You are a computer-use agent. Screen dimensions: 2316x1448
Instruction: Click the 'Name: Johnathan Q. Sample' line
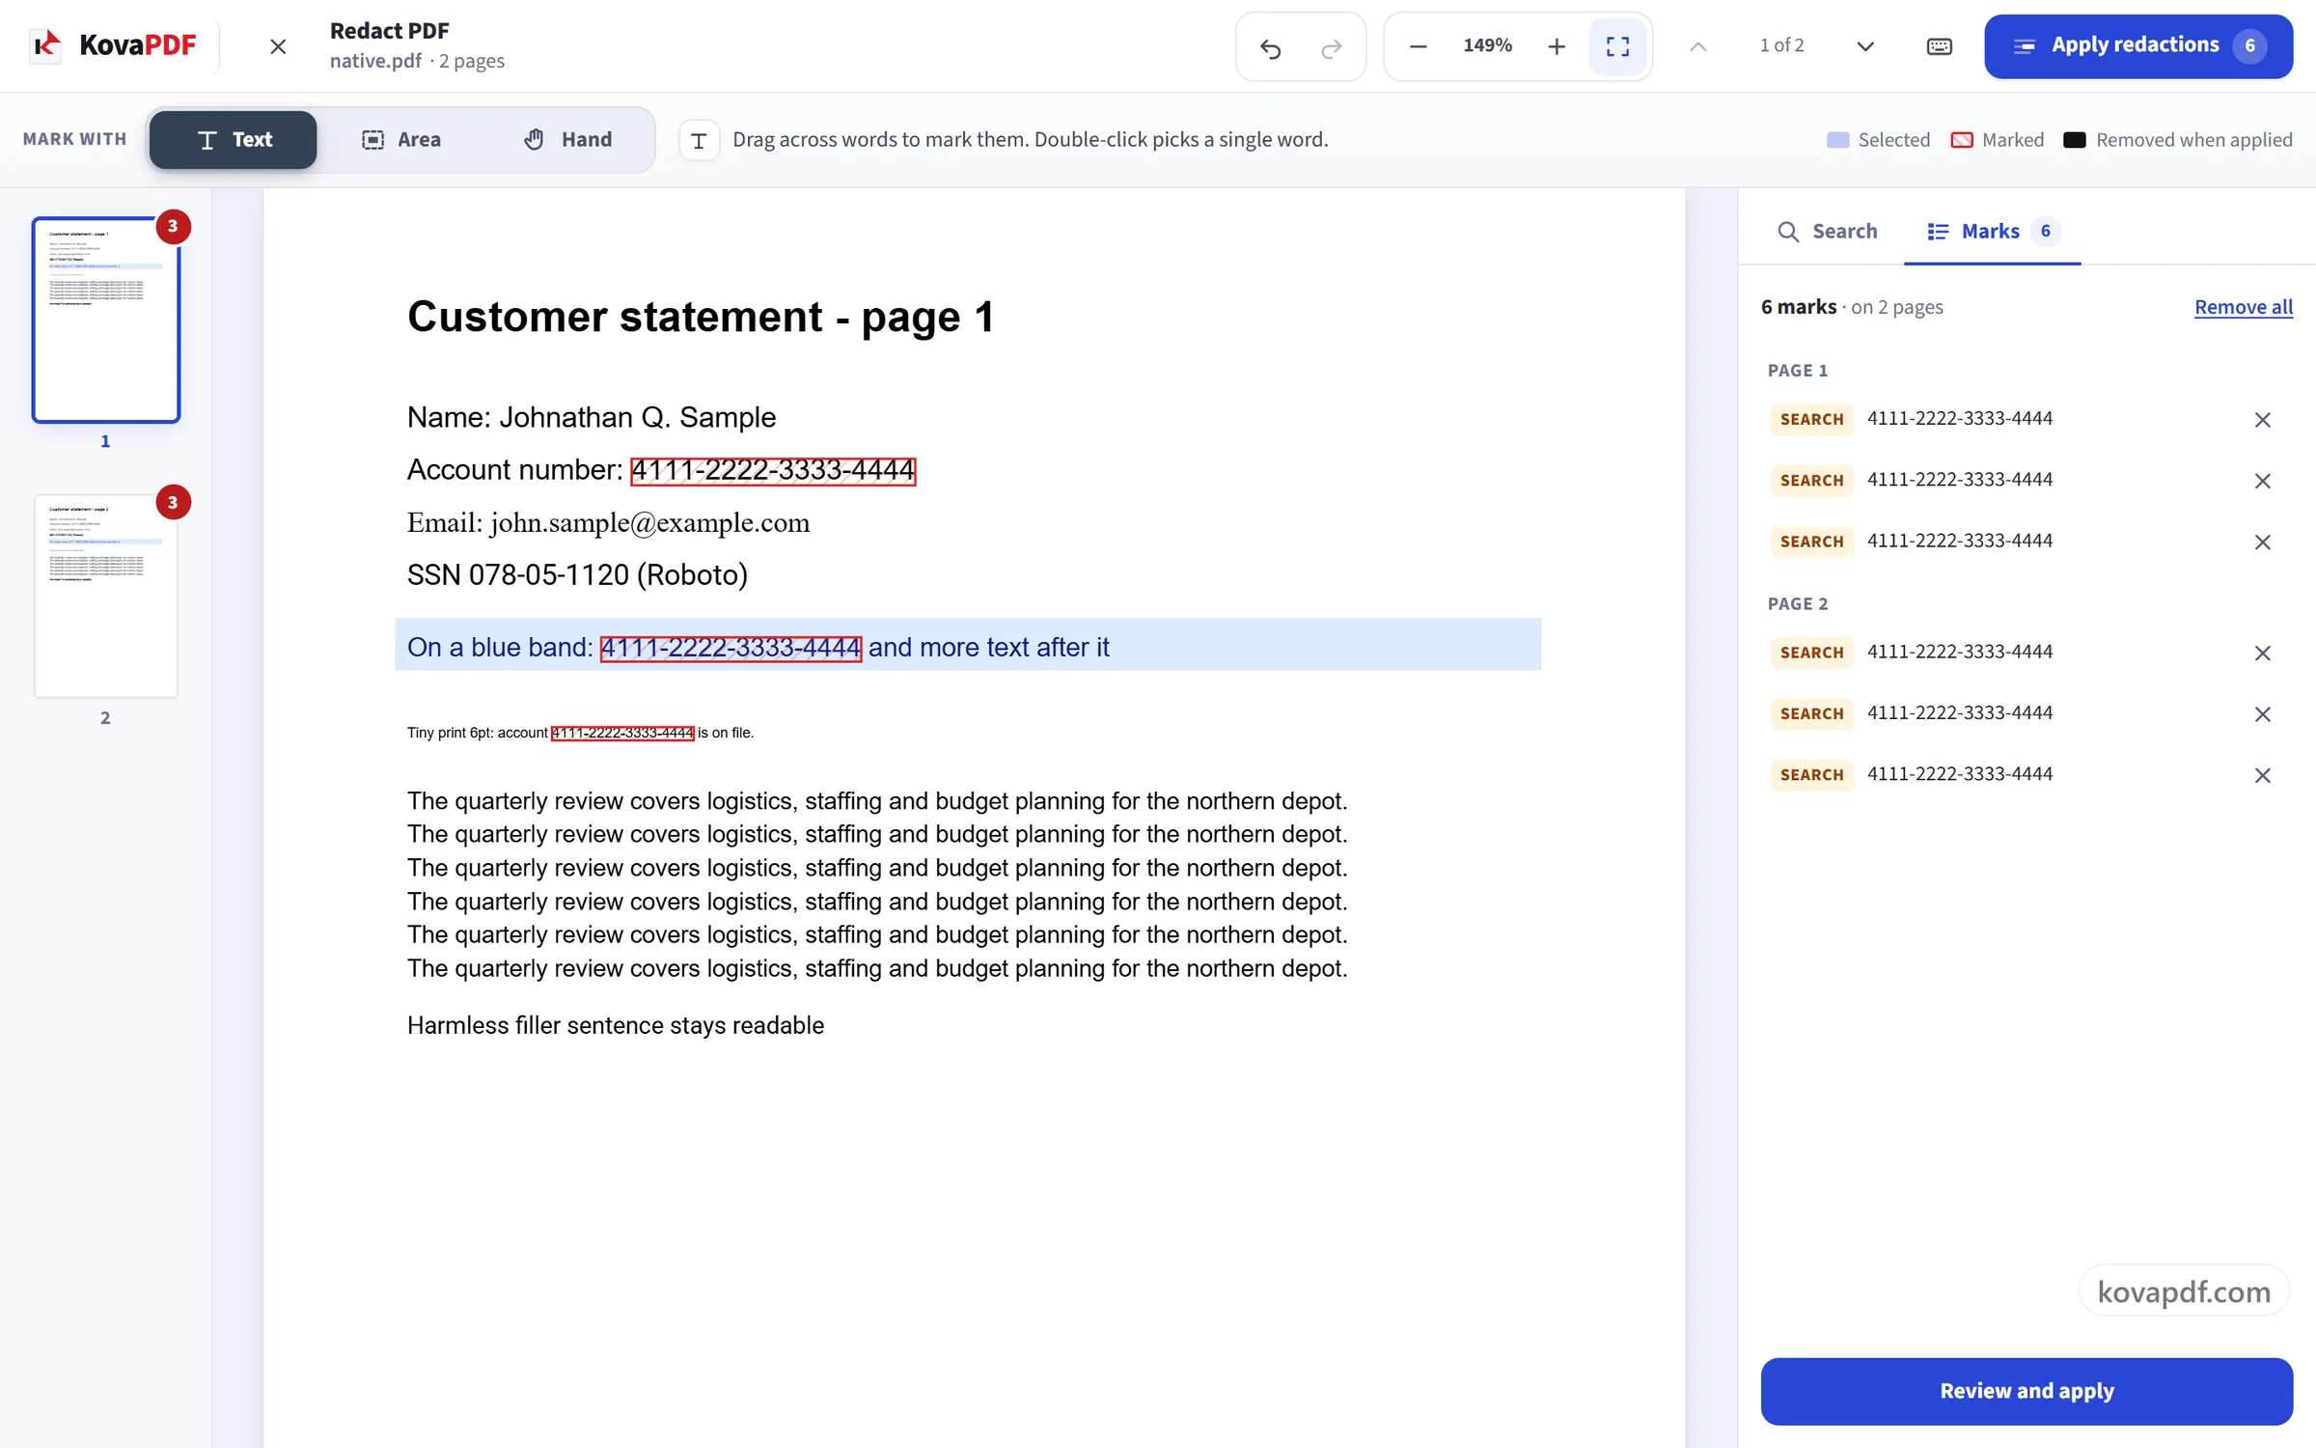591,417
